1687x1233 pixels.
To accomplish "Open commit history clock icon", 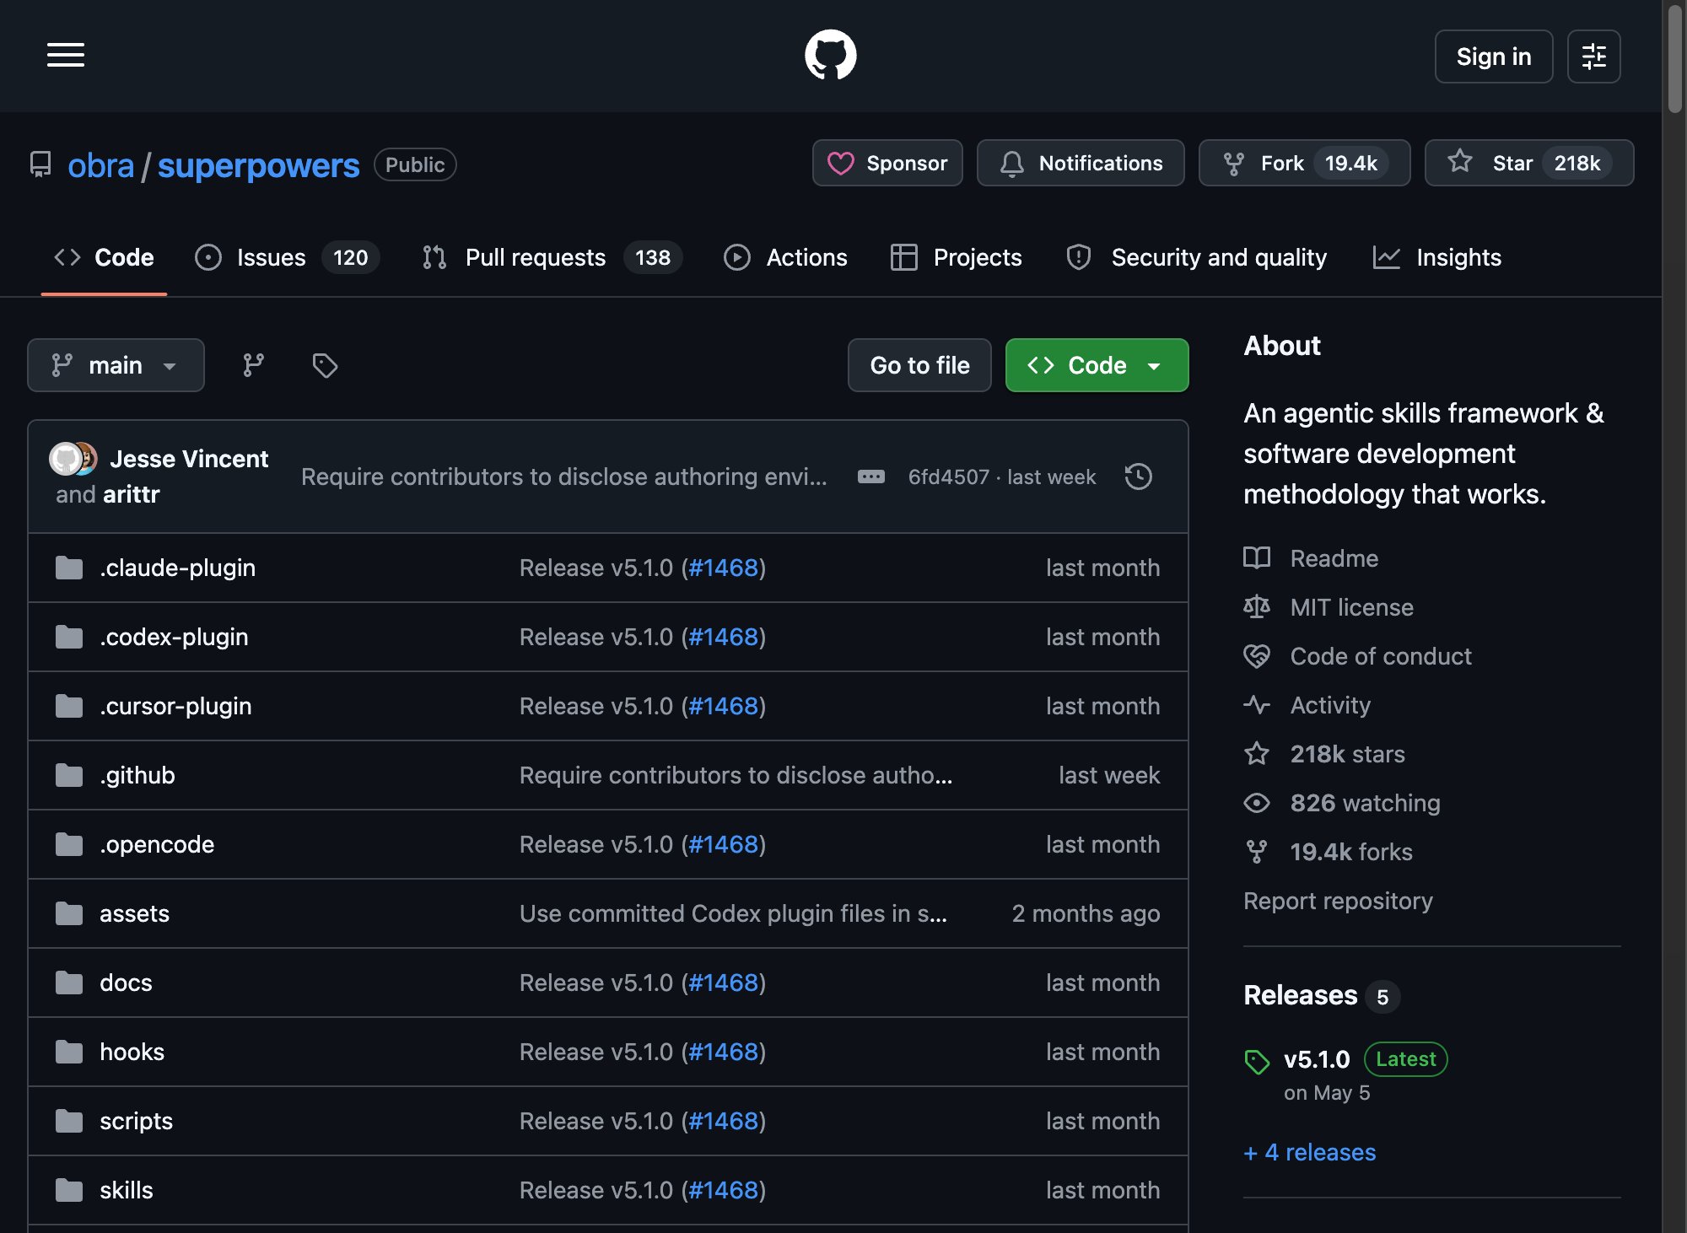I will pyautogui.click(x=1139, y=477).
